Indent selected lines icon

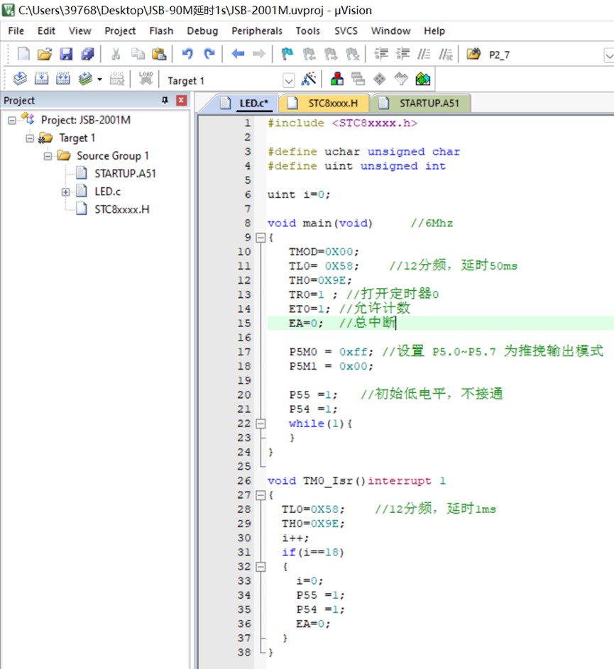(x=381, y=54)
